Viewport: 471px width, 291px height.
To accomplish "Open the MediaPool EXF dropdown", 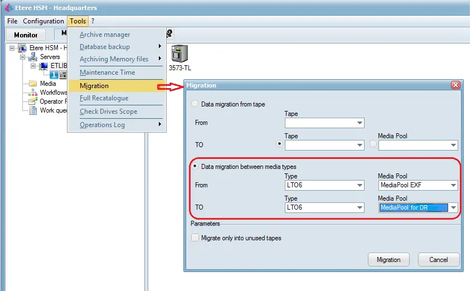I will 453,186.
